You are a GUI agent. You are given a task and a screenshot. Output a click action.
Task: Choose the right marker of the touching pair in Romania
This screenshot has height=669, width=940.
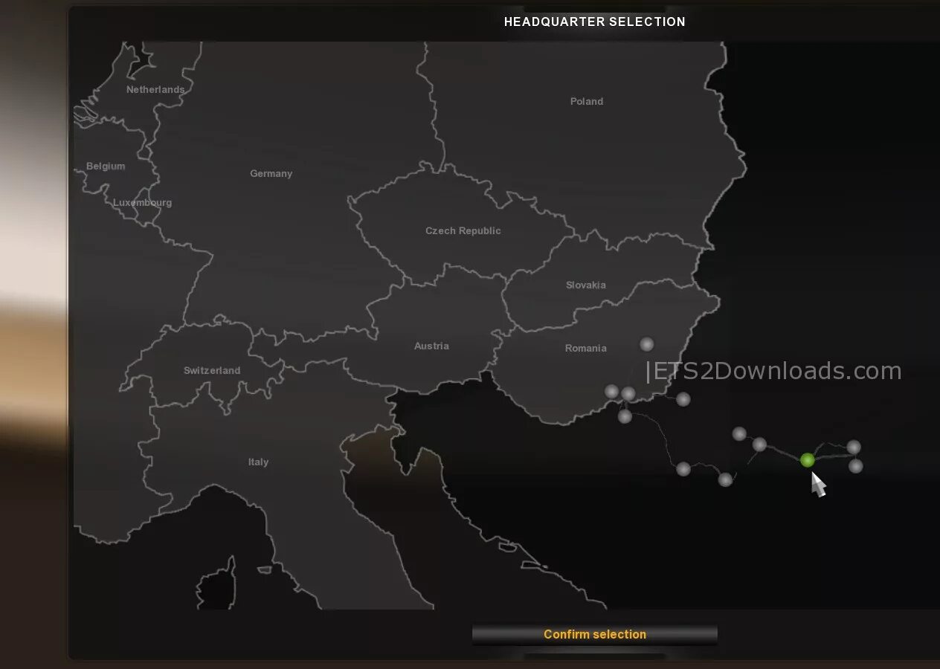point(628,393)
